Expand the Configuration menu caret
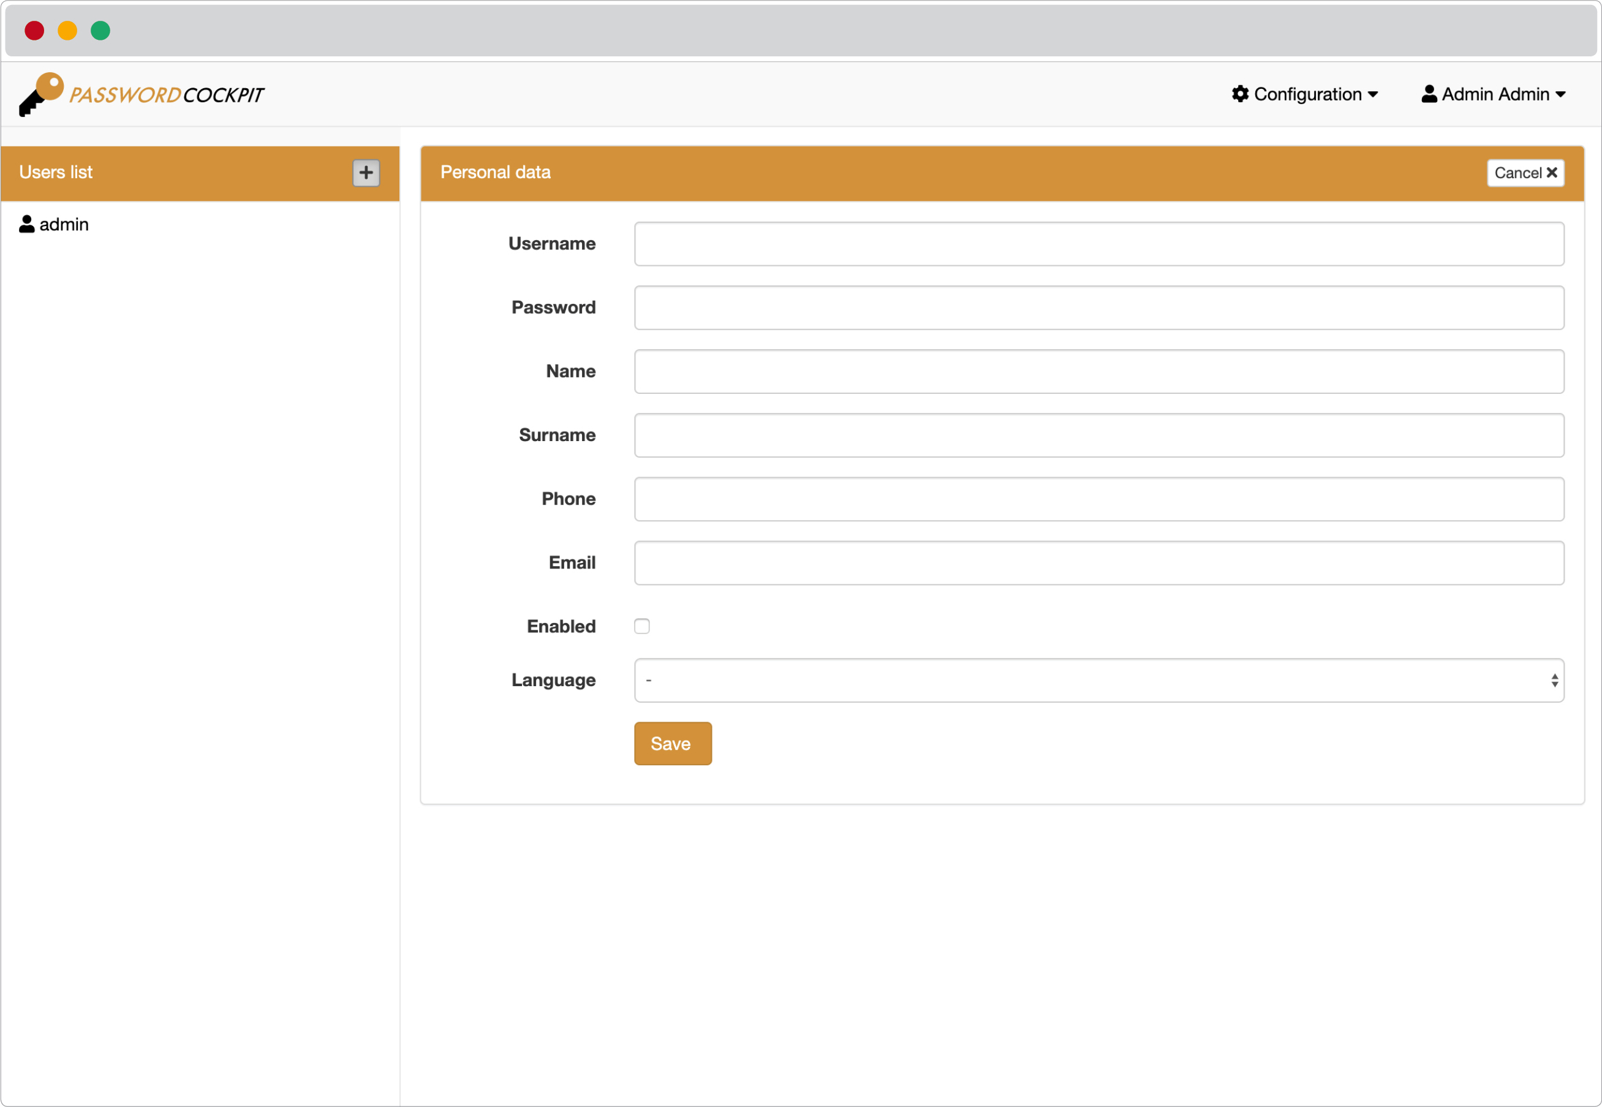The height and width of the screenshot is (1107, 1602). point(1372,94)
